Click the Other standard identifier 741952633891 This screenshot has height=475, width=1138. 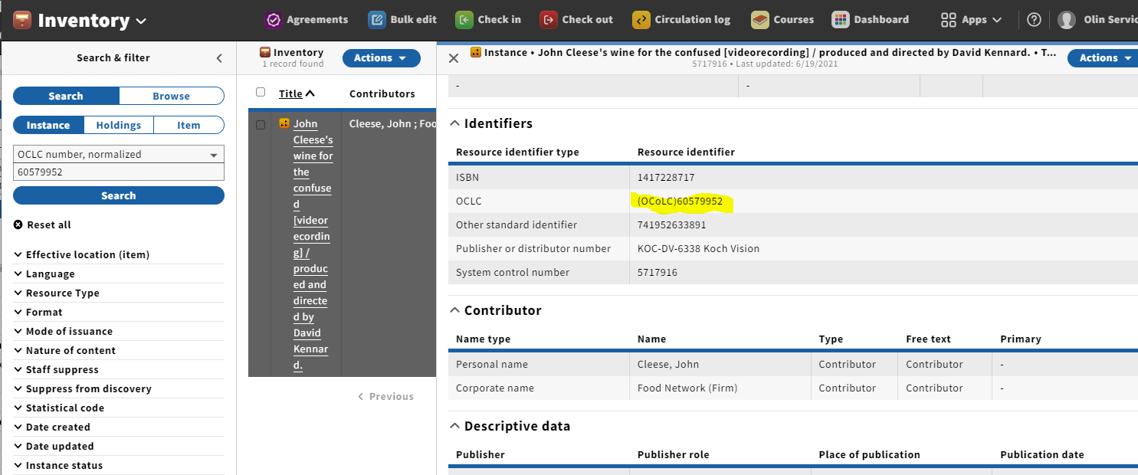click(x=672, y=224)
